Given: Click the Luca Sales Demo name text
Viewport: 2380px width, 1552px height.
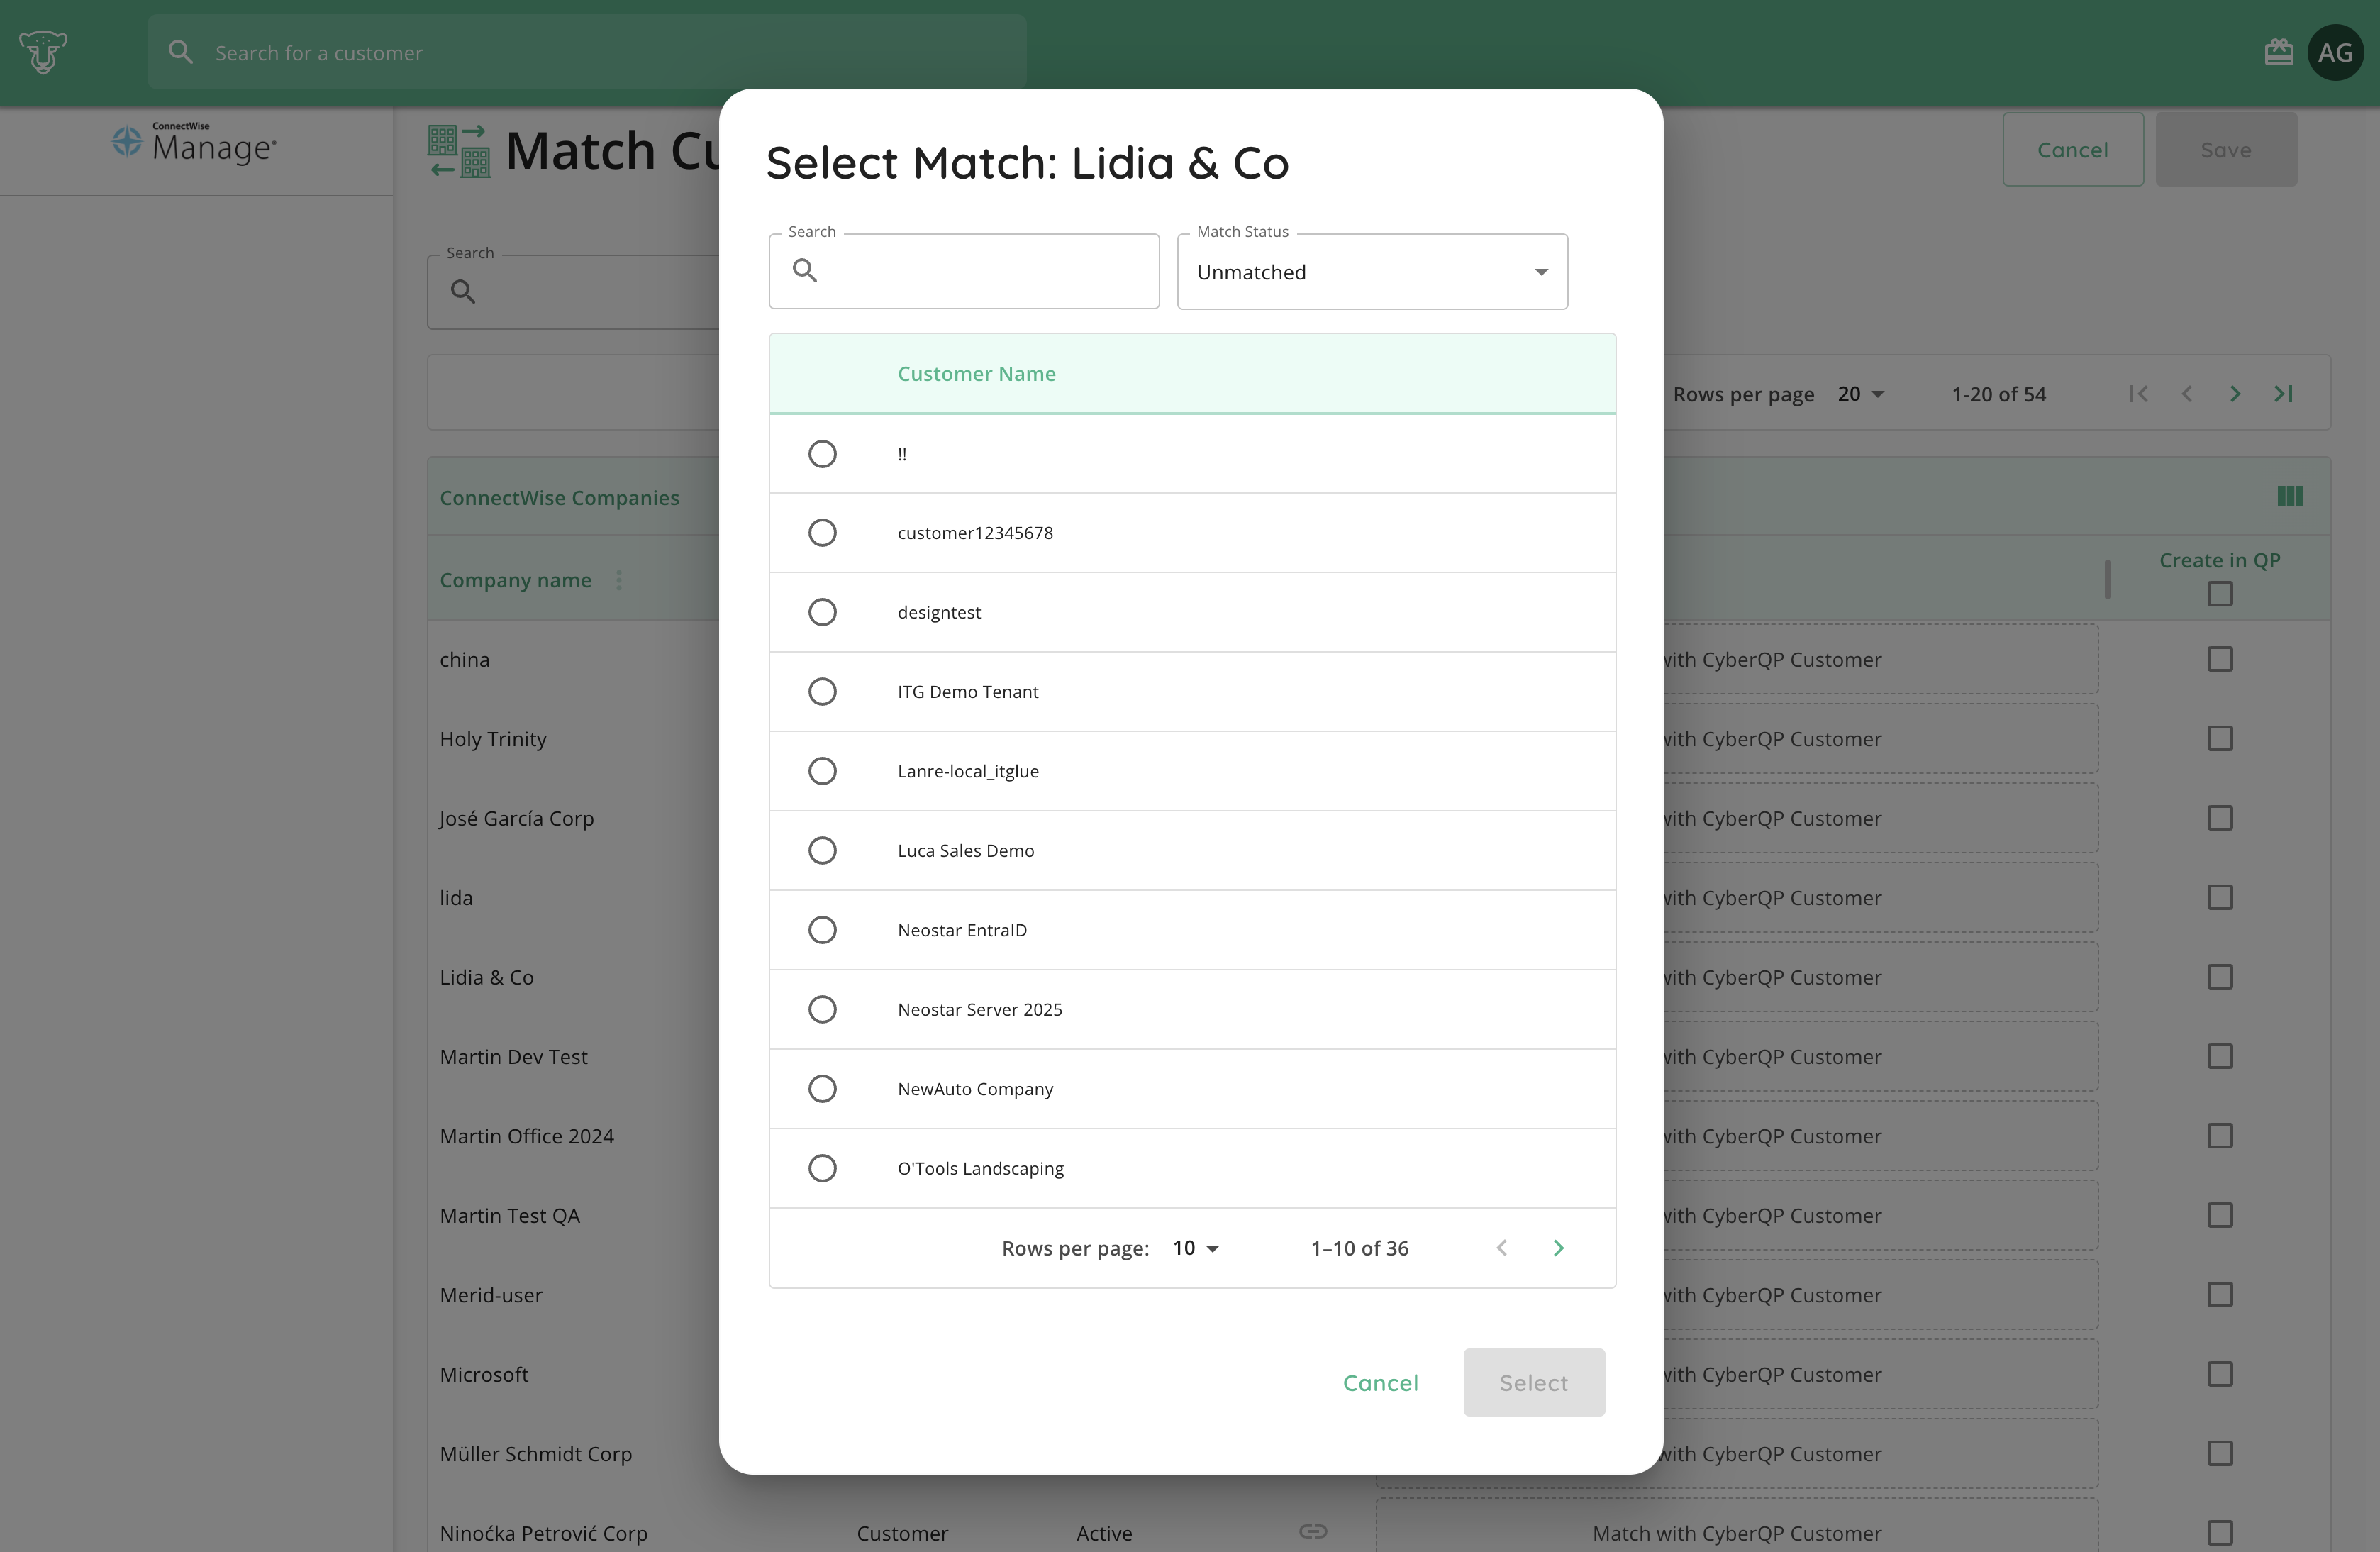Looking at the screenshot, I should coord(966,850).
